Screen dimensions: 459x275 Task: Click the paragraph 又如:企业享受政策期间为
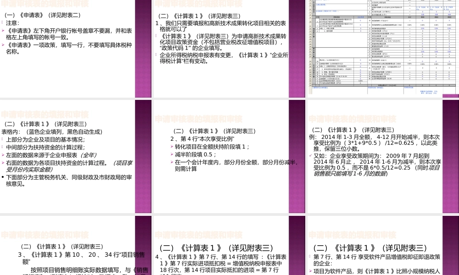coord(377,165)
